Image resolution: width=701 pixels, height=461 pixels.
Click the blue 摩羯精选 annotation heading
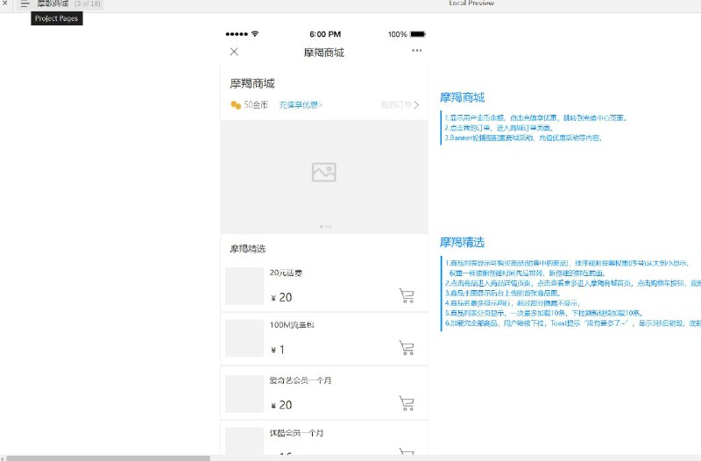pos(463,243)
